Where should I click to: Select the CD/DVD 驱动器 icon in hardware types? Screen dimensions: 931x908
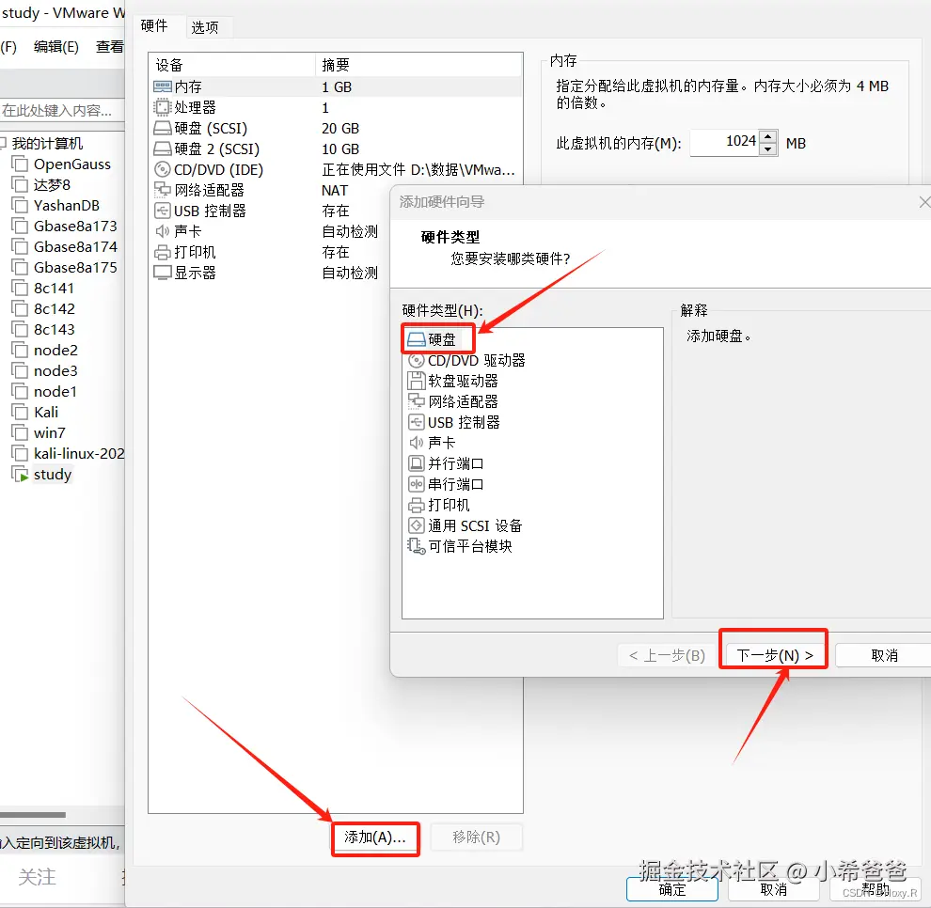tap(417, 360)
